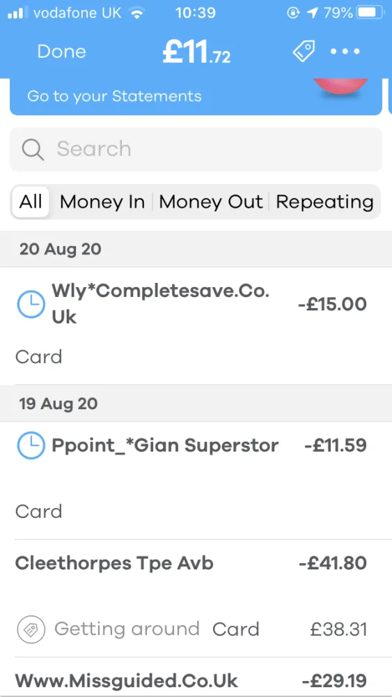This screenshot has width=392, height=697.
Task: Open the Ppoint_*Gian Superstor transaction details
Action: 196,480
